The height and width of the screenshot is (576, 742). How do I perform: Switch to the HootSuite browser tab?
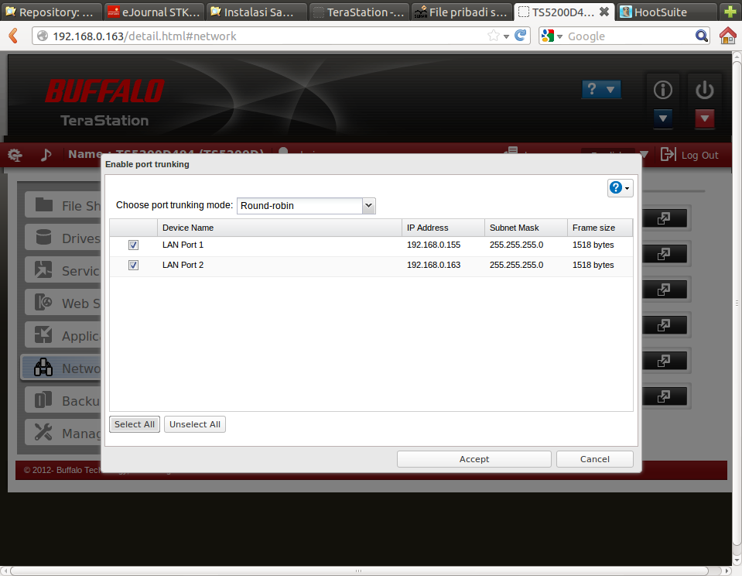(666, 12)
